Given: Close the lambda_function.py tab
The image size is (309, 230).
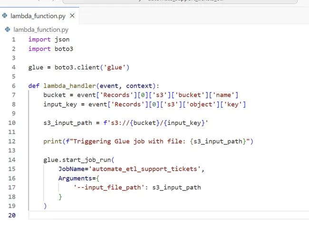Looking at the screenshot, I should click(72, 16).
